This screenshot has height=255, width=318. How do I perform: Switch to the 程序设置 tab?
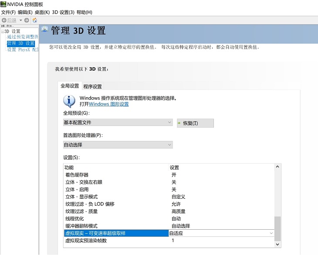pos(92,86)
